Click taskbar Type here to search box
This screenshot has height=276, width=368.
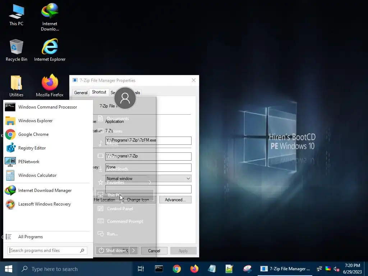pos(75,269)
